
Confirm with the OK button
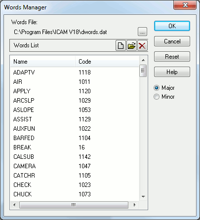(172, 26)
